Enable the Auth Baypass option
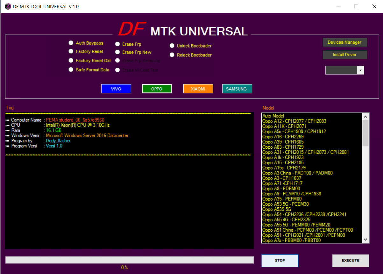 (x=71, y=42)
